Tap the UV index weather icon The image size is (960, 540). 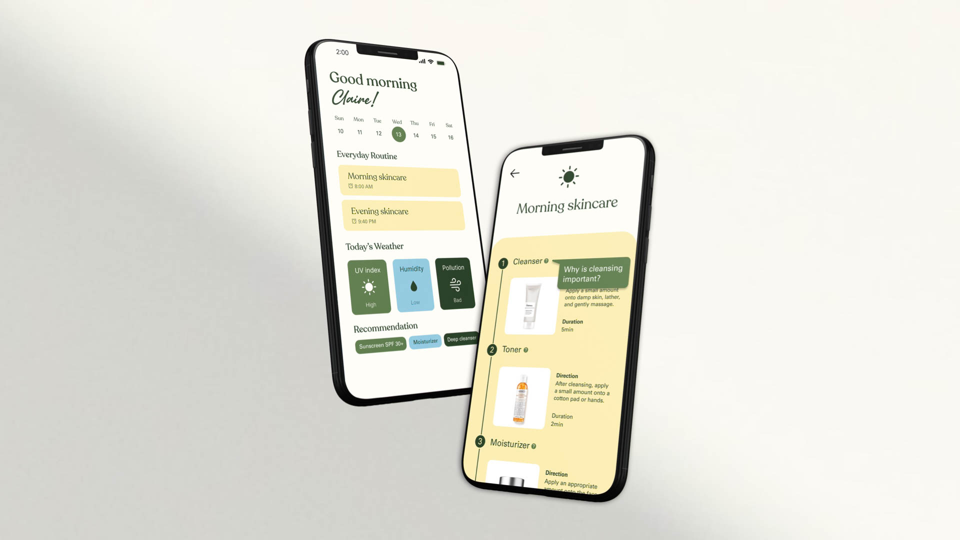[368, 285]
